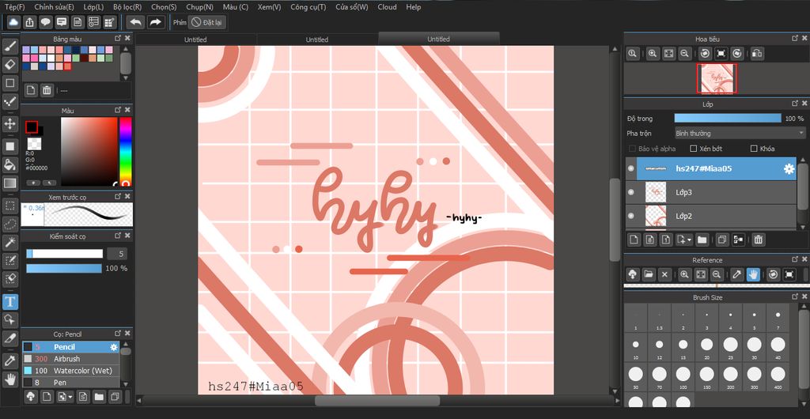The width and height of the screenshot is (810, 419).
Task: Undock the Brush Size panel
Action: coord(794,297)
